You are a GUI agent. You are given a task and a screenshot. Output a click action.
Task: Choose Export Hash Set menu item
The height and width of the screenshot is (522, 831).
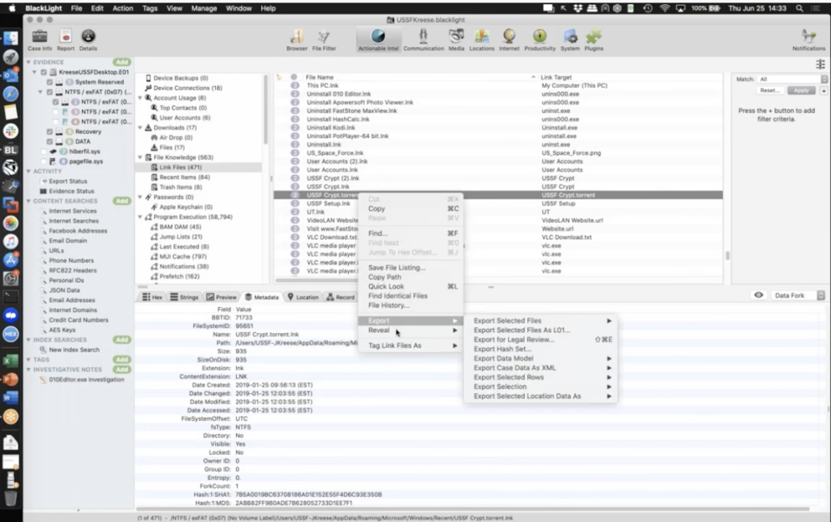pyautogui.click(x=540, y=349)
